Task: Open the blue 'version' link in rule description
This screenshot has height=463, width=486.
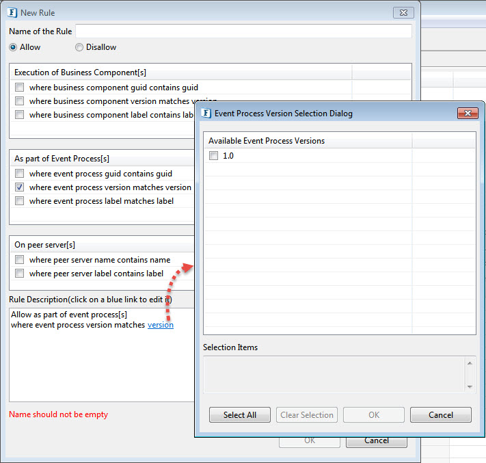Action: click(160, 325)
